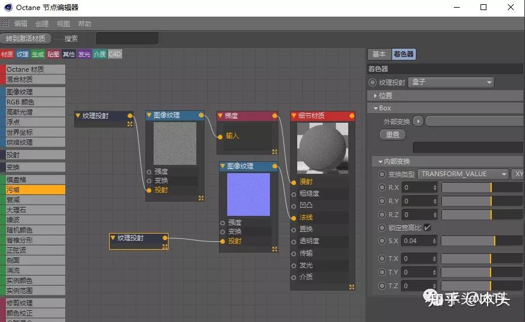Click the XY button beside transform type
Screen dimensions: 525x322
[x=518, y=174]
